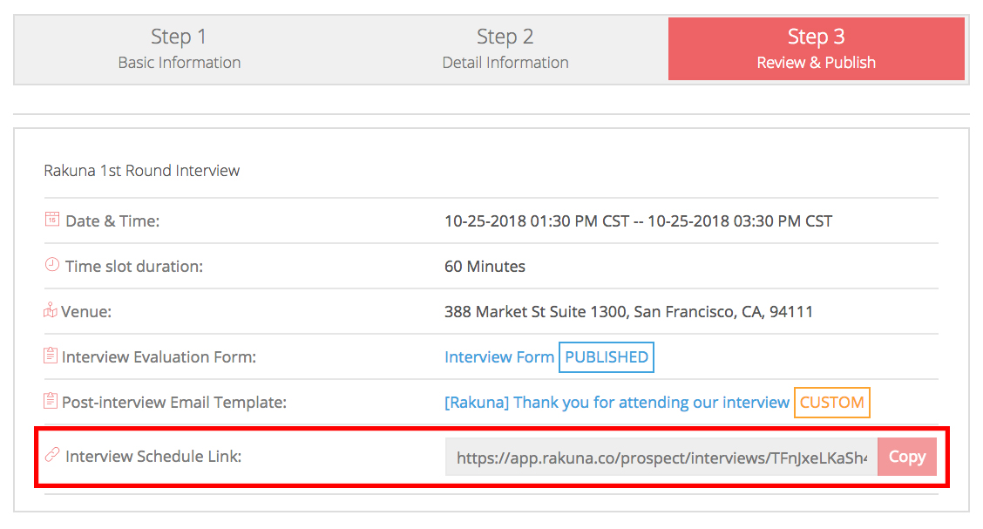Copy the interview schedule link

[906, 457]
